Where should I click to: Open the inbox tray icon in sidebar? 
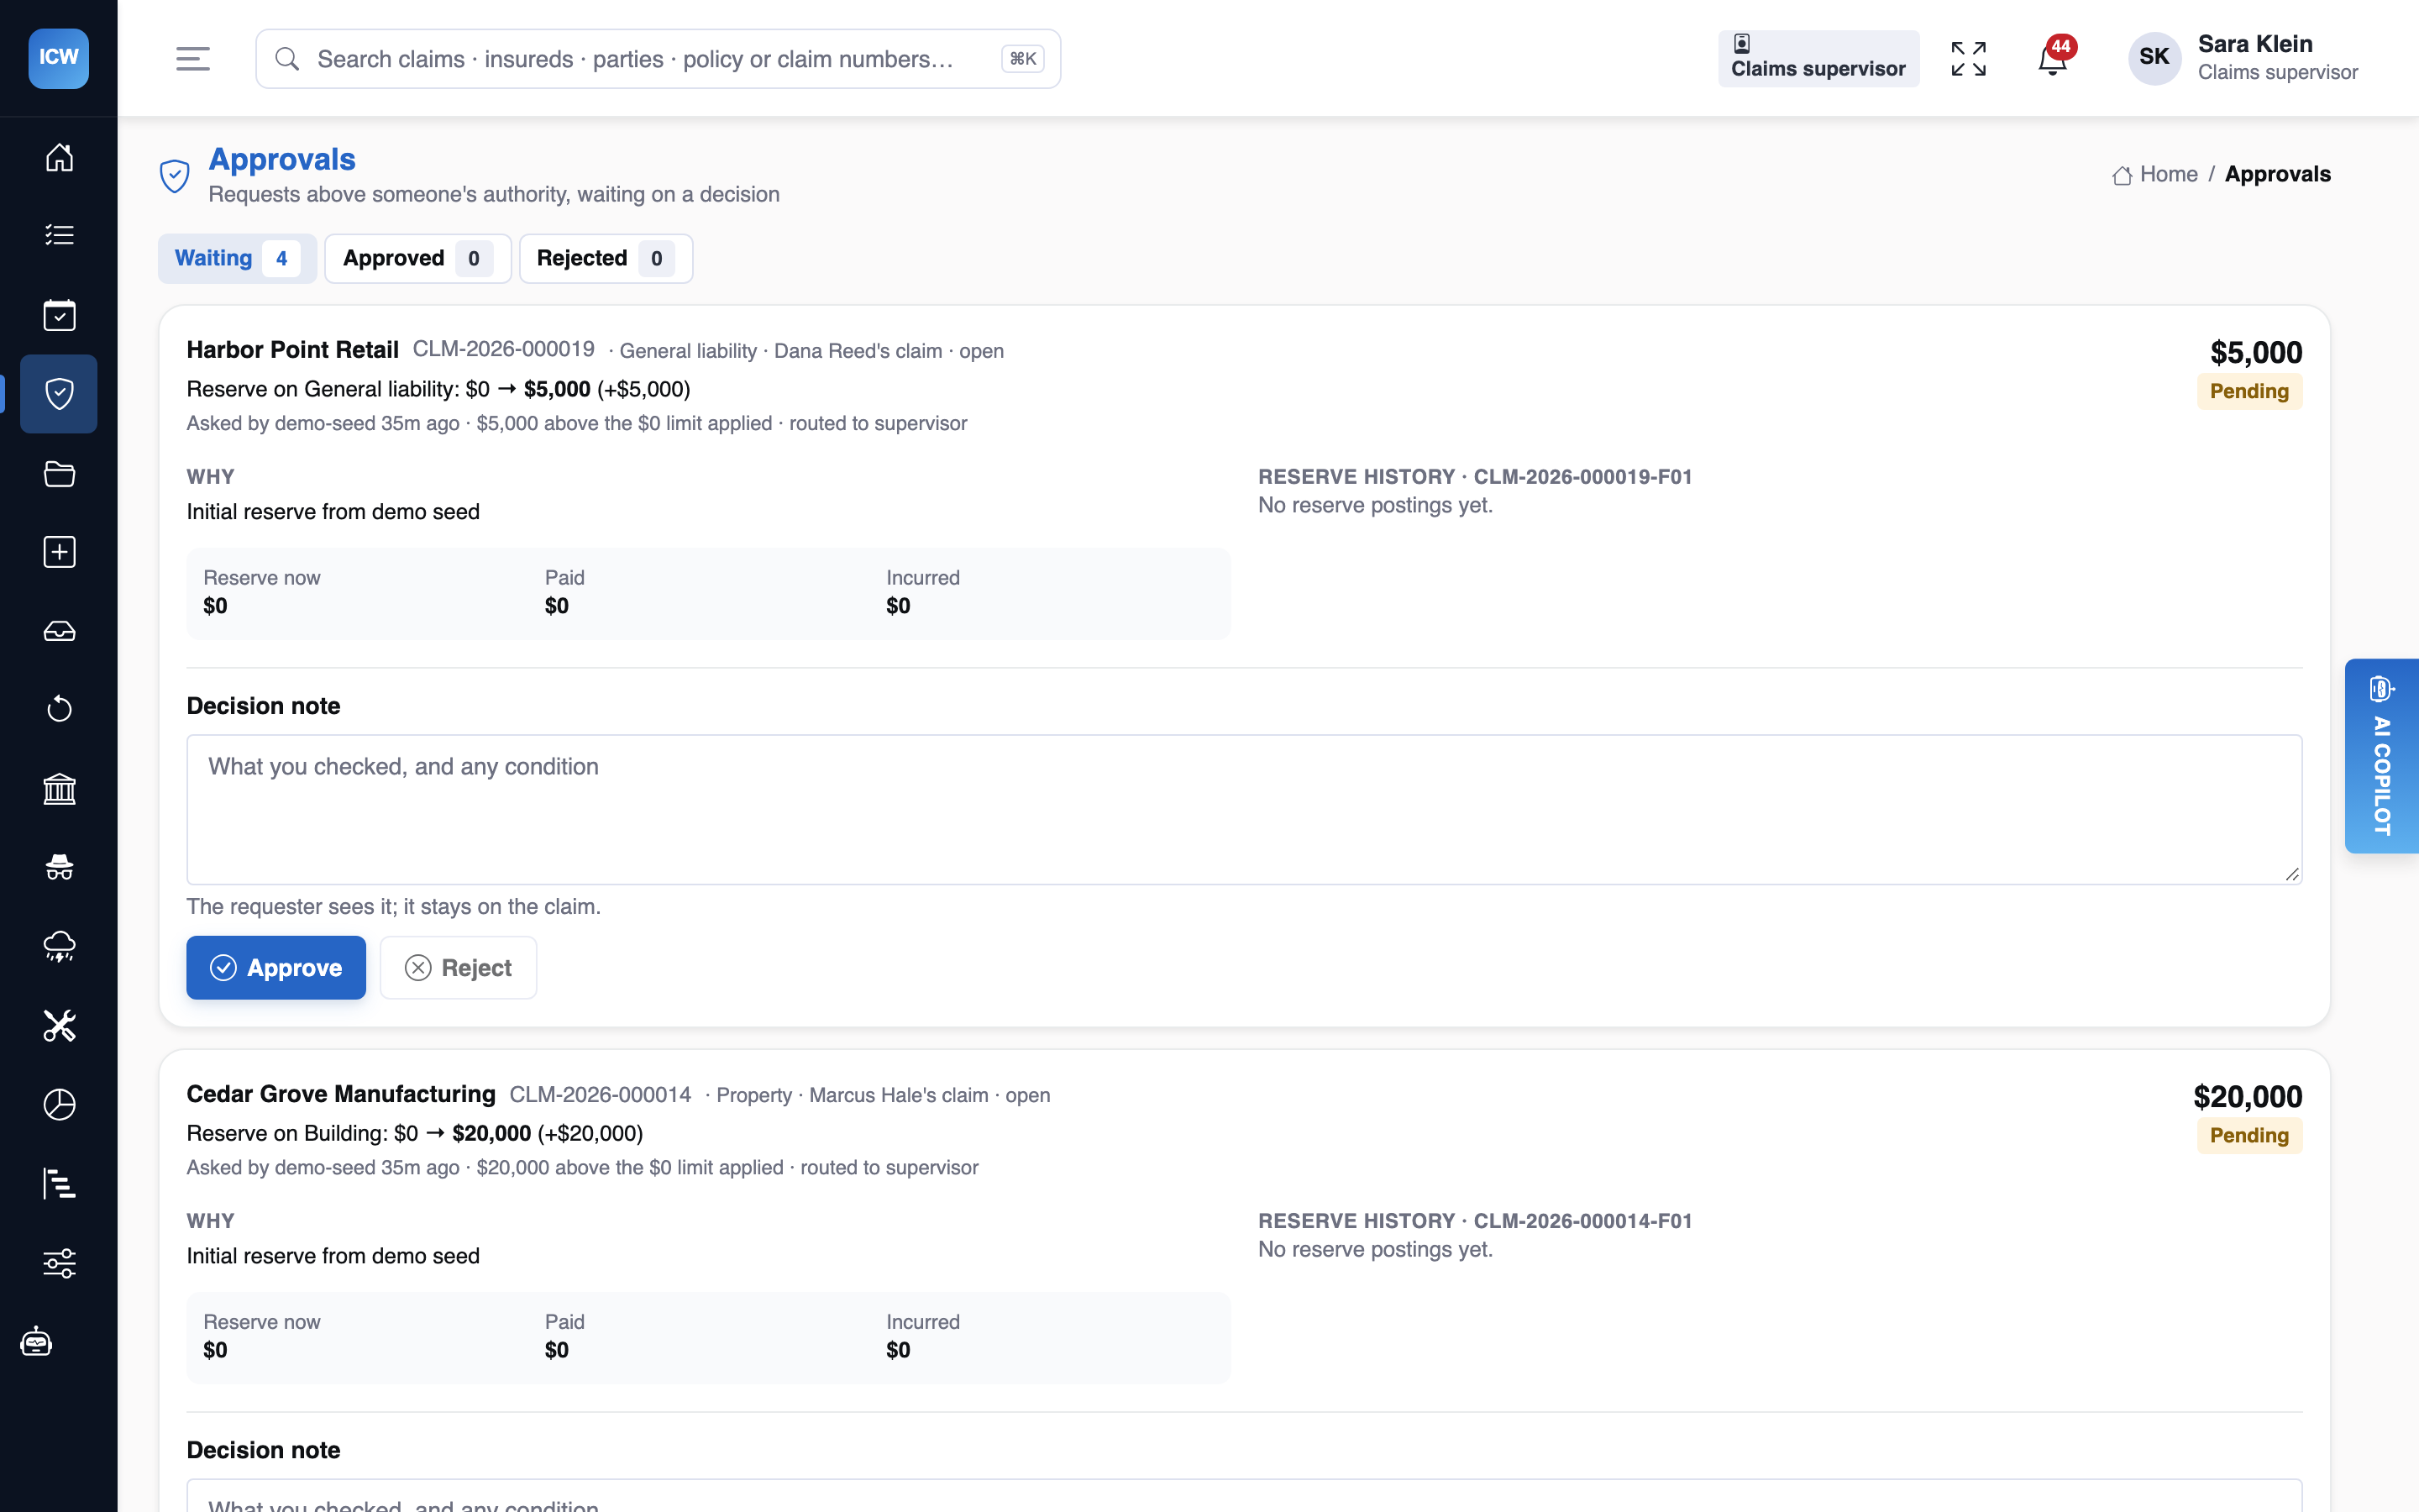[x=59, y=631]
